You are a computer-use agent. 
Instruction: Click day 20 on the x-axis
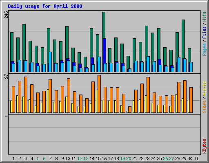point(129,159)
